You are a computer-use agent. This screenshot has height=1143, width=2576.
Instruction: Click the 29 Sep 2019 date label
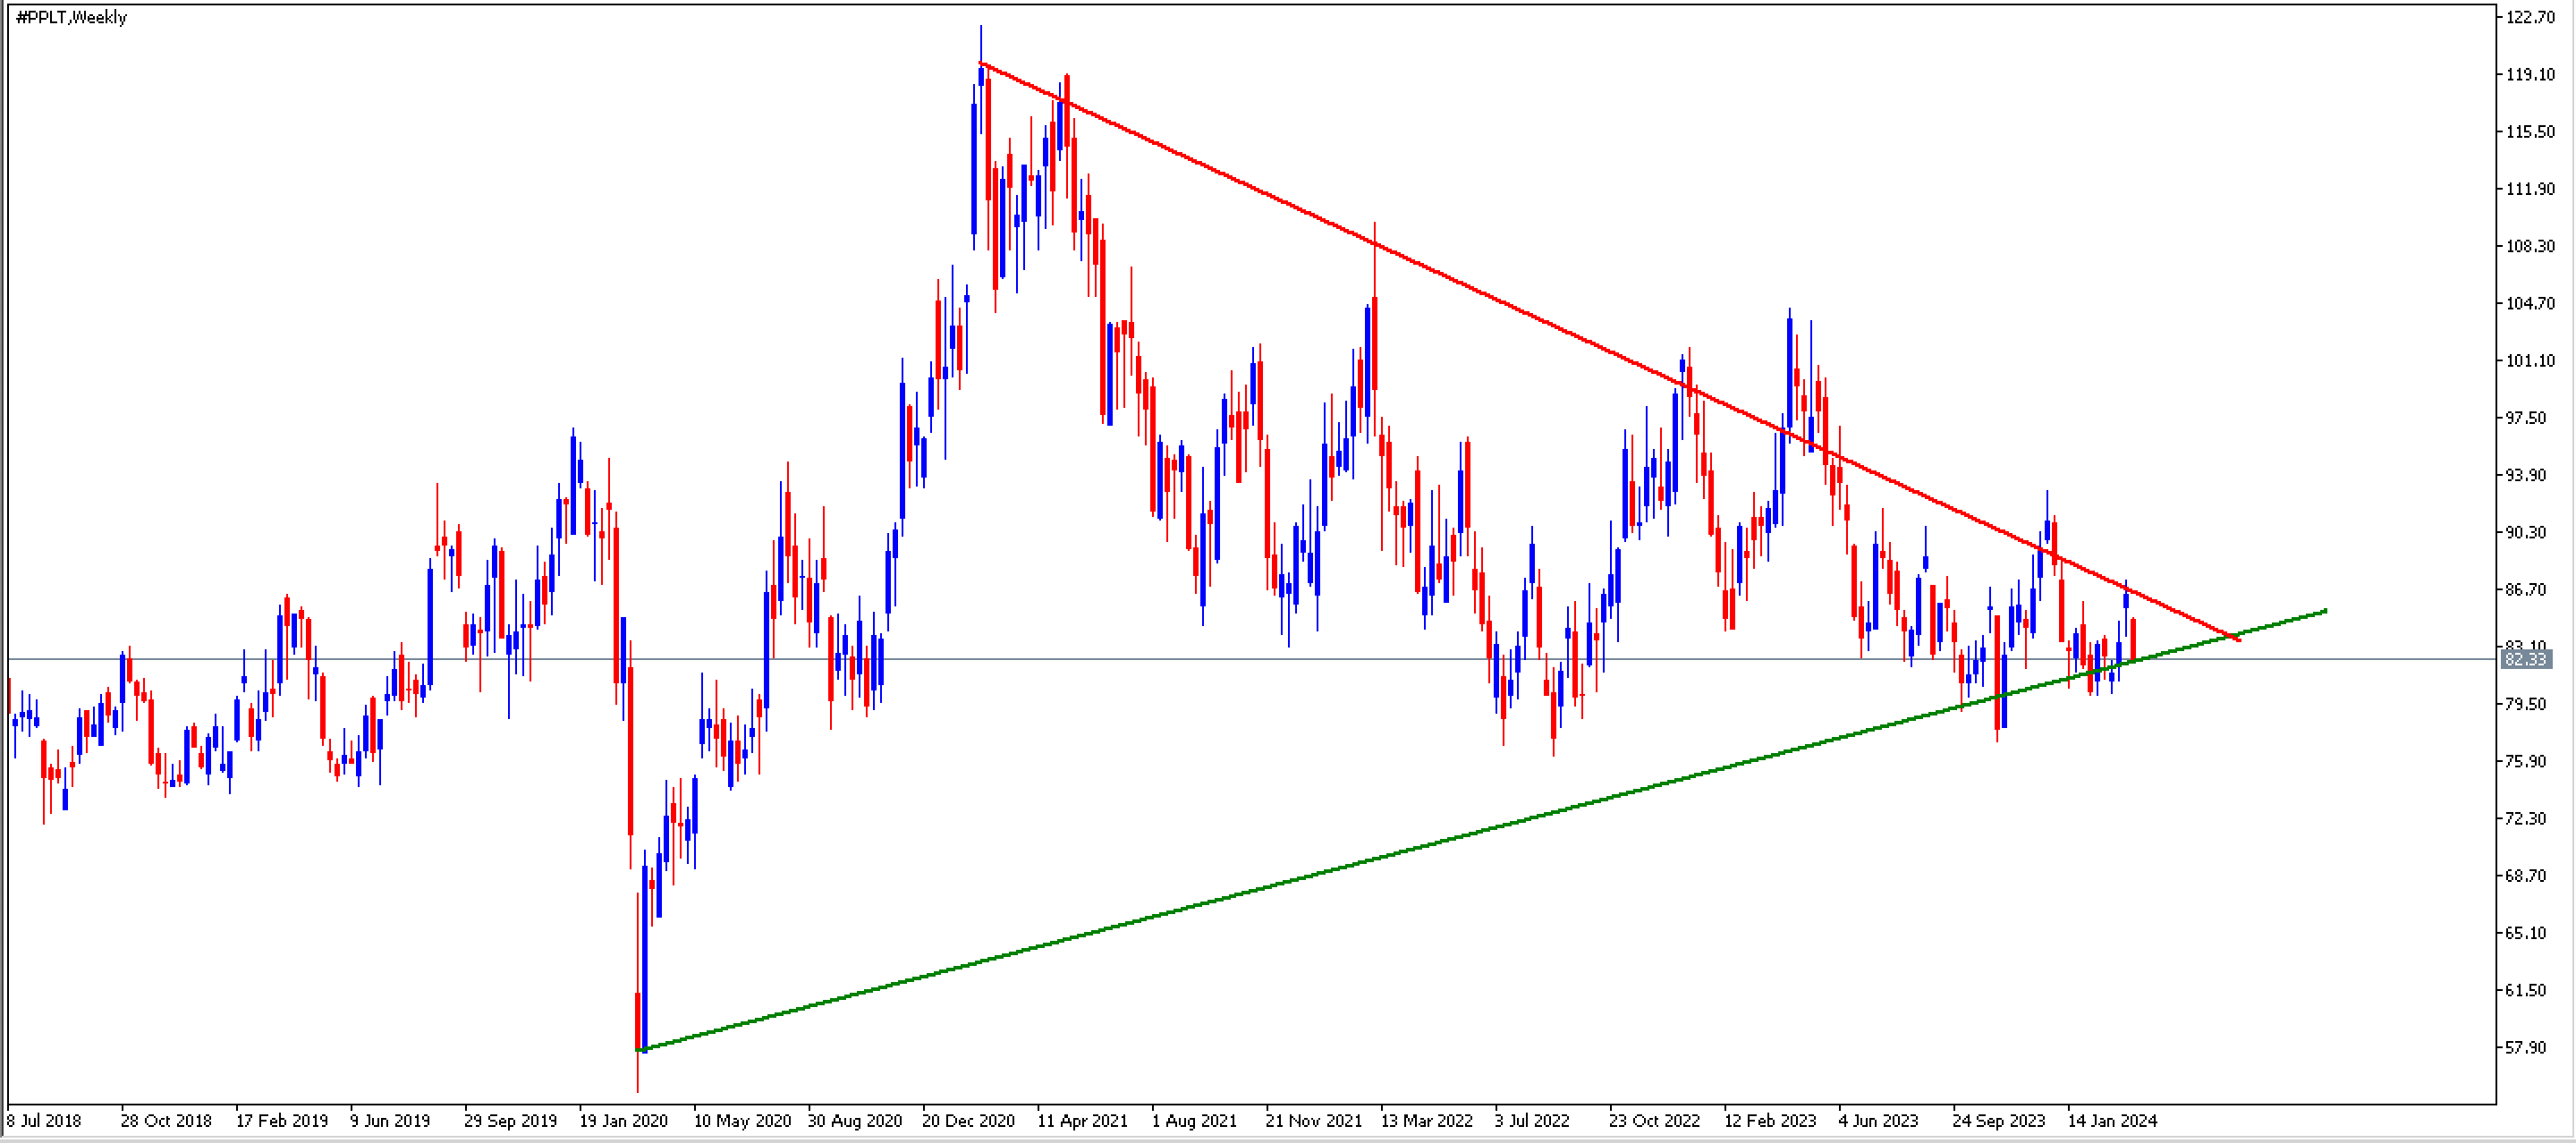pyautogui.click(x=510, y=1120)
